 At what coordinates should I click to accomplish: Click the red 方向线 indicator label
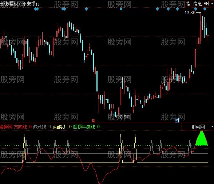click(x=20, y=127)
